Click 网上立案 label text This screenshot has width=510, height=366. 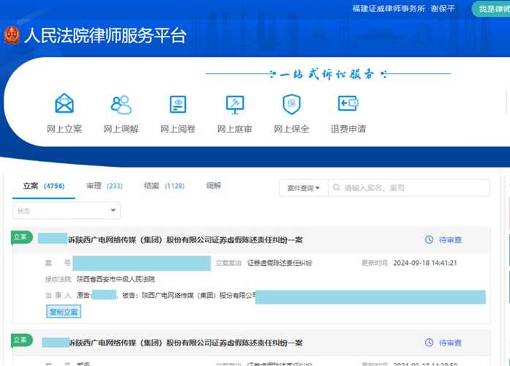tap(64, 129)
